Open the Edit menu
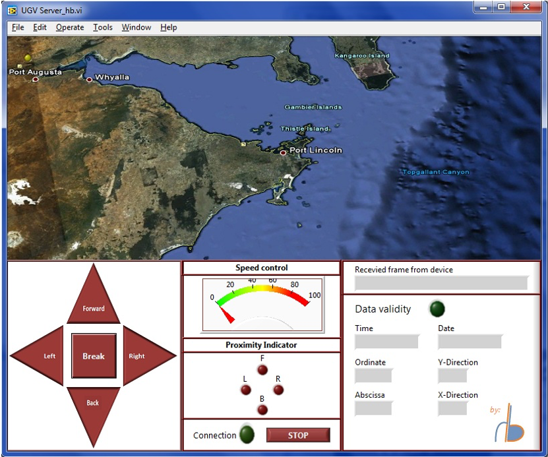Image resolution: width=548 pixels, height=457 pixels. pyautogui.click(x=40, y=27)
